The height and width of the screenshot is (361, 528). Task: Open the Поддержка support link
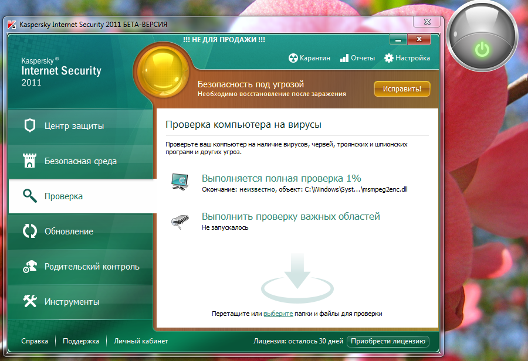click(81, 341)
